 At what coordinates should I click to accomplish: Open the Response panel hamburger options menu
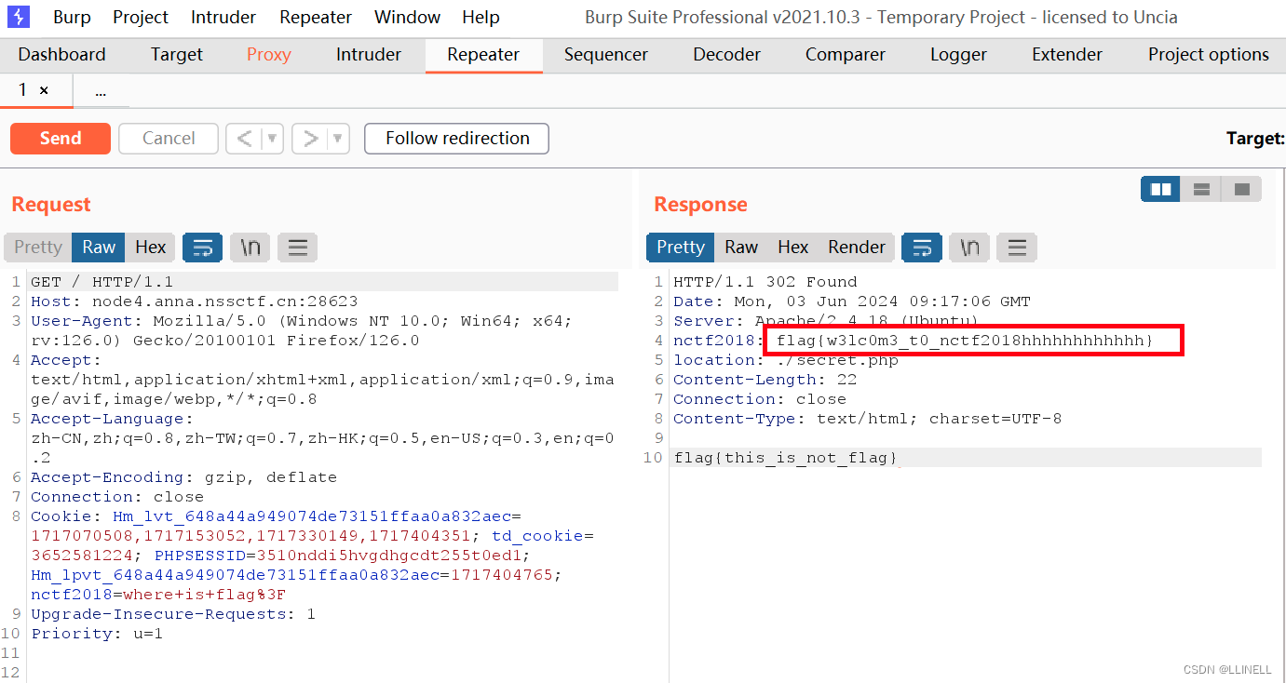(1016, 247)
